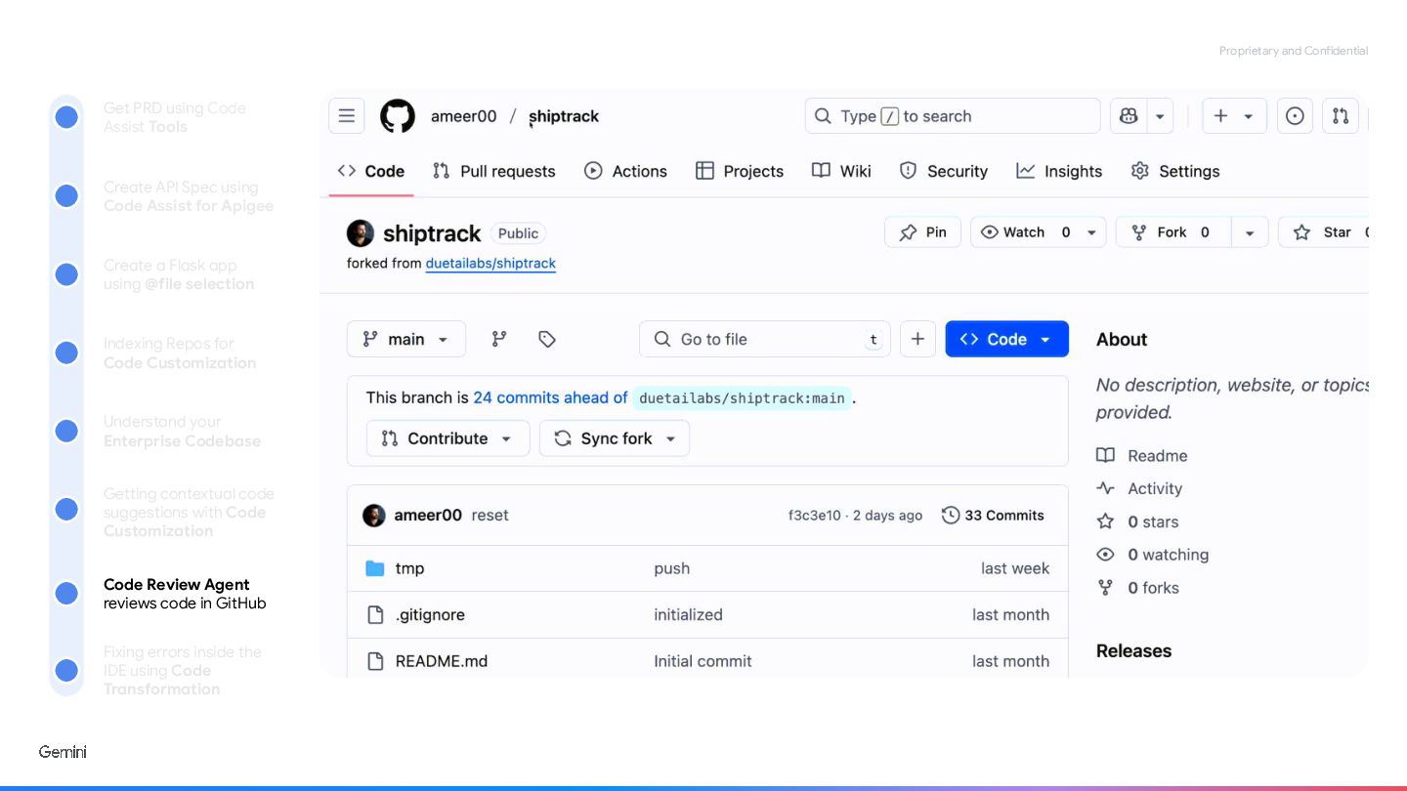The image size is (1407, 791).
Task: Open ameer00 author link in commit row
Action: tap(428, 516)
